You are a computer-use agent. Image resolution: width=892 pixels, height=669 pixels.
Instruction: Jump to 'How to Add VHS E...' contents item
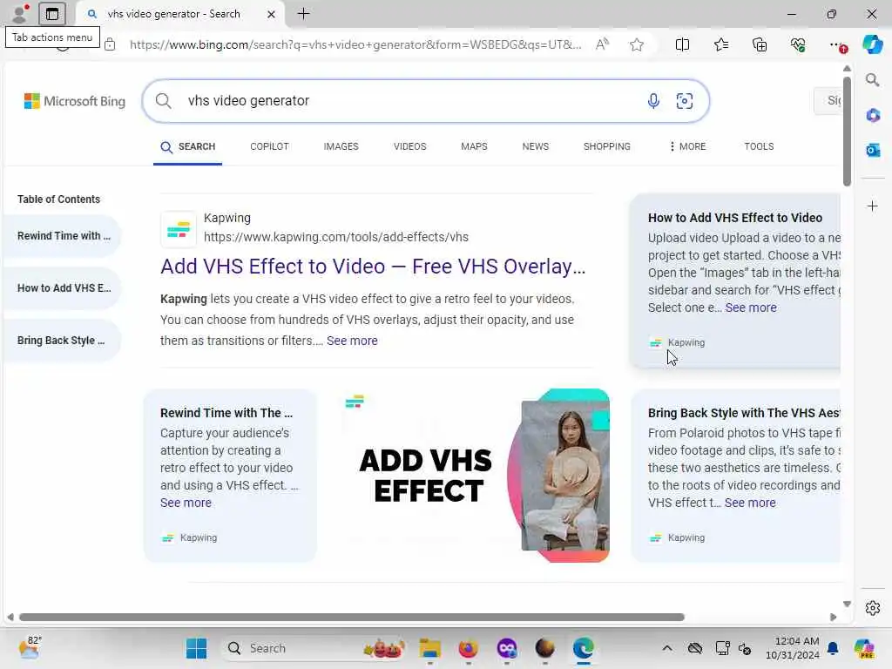click(x=64, y=287)
